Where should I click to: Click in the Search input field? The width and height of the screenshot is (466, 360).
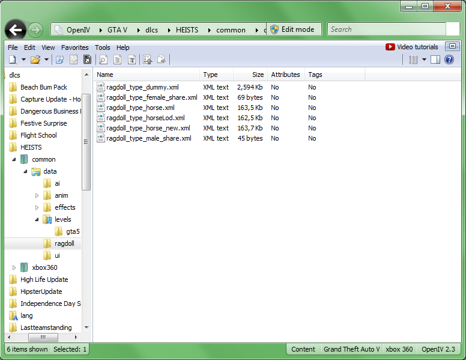click(384, 29)
